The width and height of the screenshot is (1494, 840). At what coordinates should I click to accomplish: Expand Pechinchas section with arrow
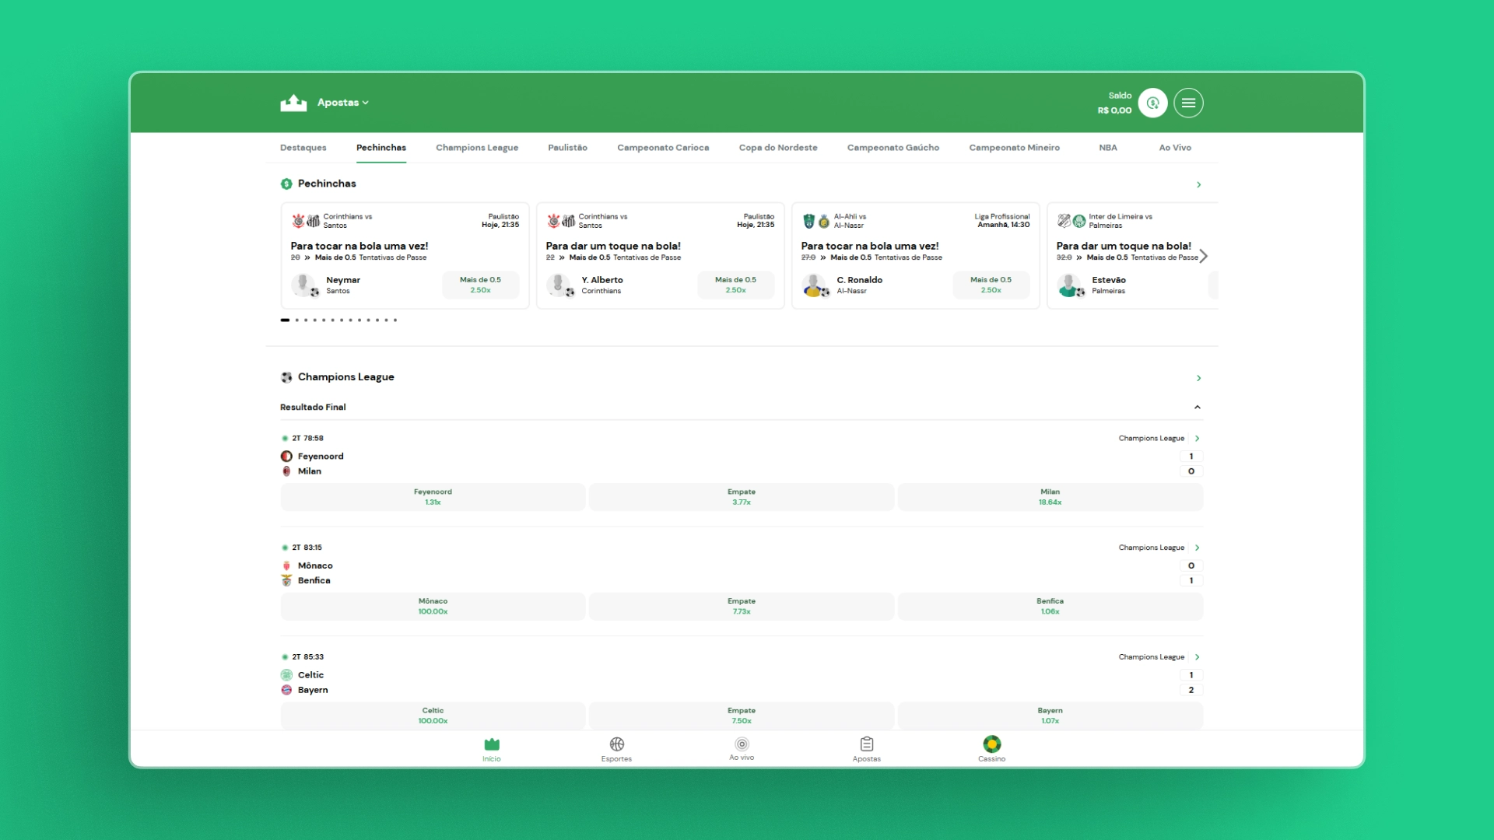[x=1198, y=184]
